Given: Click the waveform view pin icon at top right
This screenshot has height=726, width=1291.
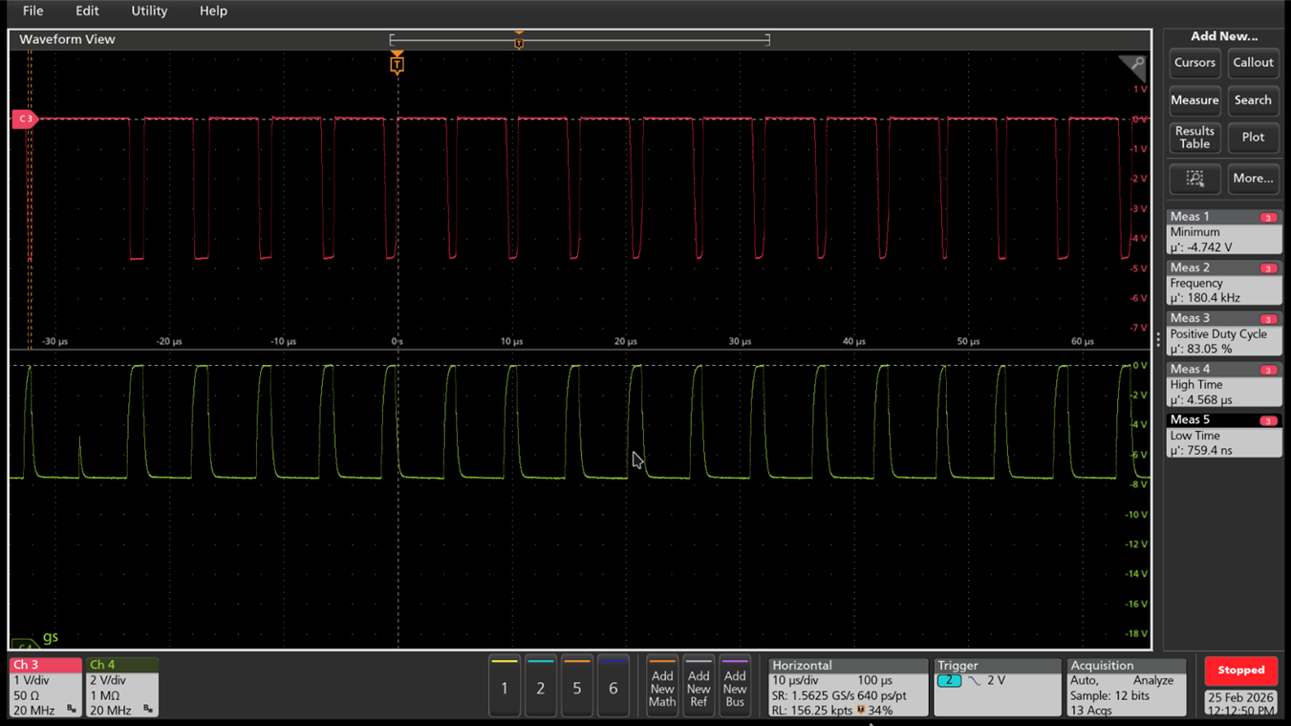Looking at the screenshot, I should [x=1132, y=66].
